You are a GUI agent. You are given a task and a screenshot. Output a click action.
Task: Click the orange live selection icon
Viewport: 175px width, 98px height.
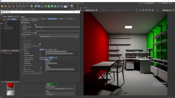pos(2,6)
